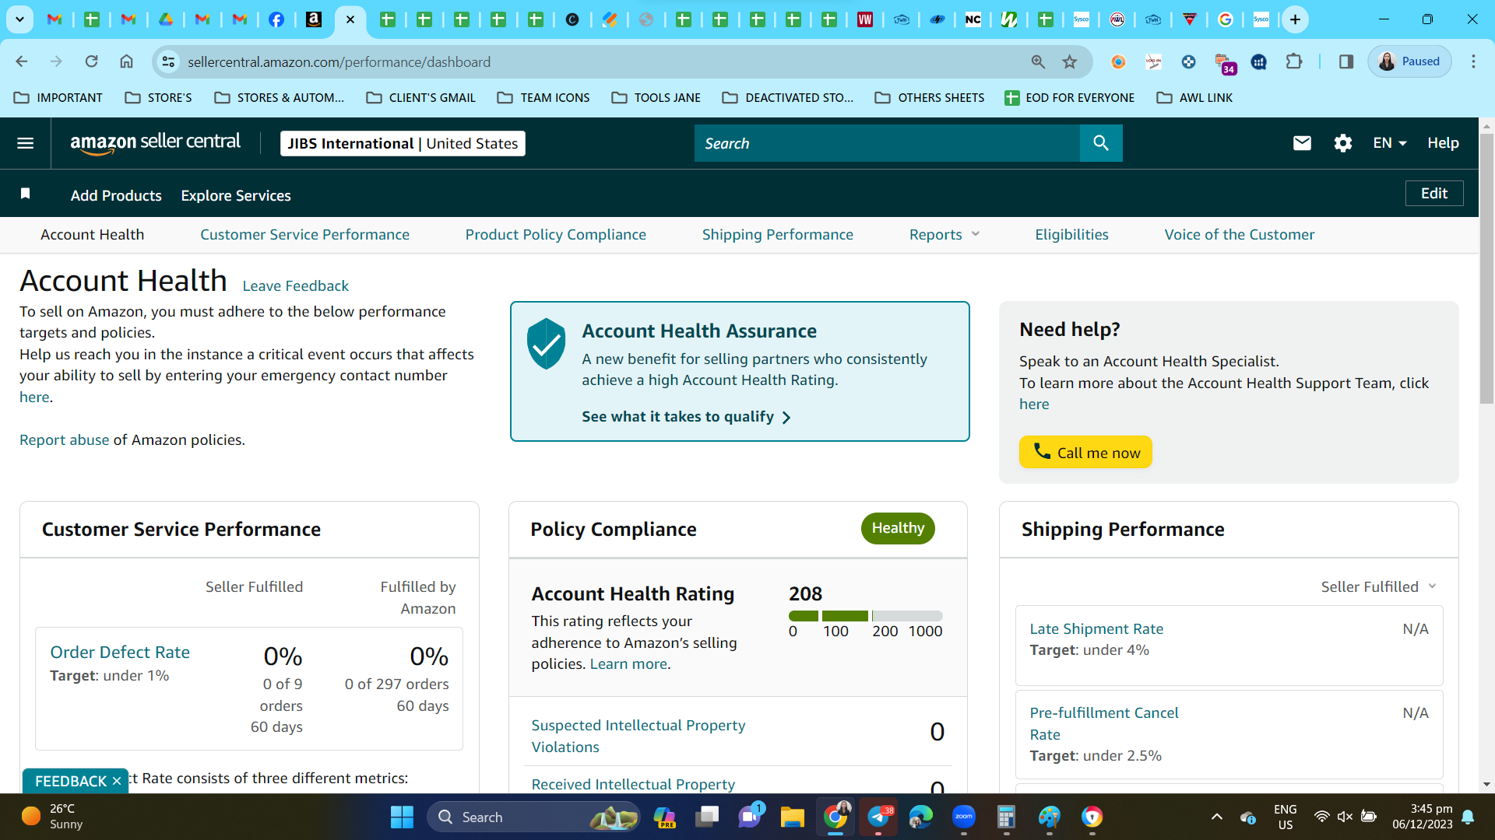Open the zoom magnifier icon in address bar
This screenshot has height=840, width=1495.
point(1038,61)
